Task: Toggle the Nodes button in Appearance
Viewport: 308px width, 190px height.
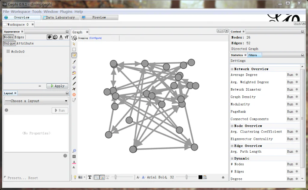Action: tap(8, 37)
